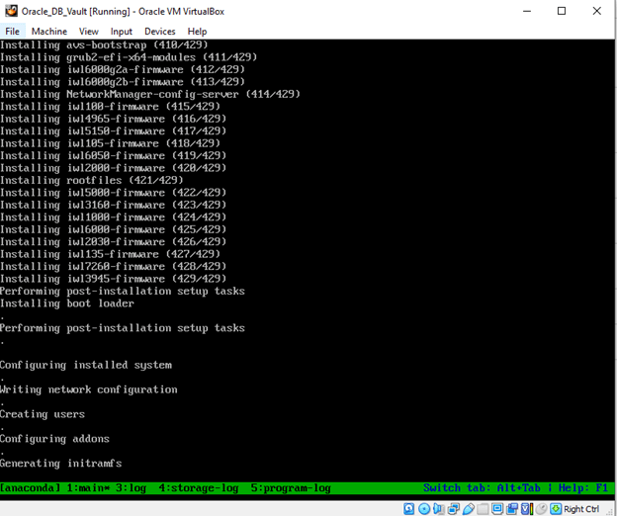Click the 'Help: F1' hint text

point(583,488)
